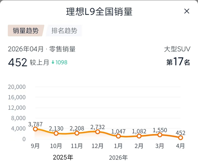This screenshot has width=198, height=168.
Task: Click the 9月 axis label
Action: [35, 146]
